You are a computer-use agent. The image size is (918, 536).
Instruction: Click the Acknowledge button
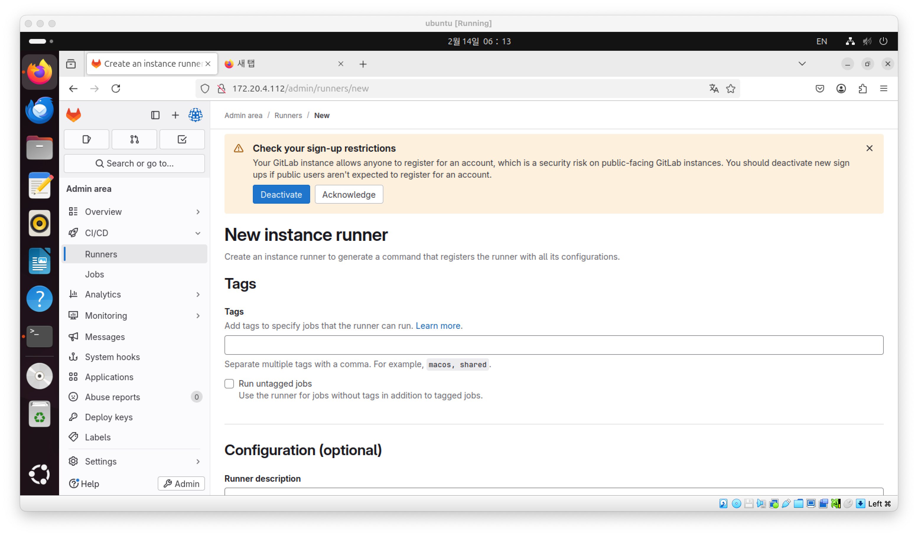(x=349, y=195)
